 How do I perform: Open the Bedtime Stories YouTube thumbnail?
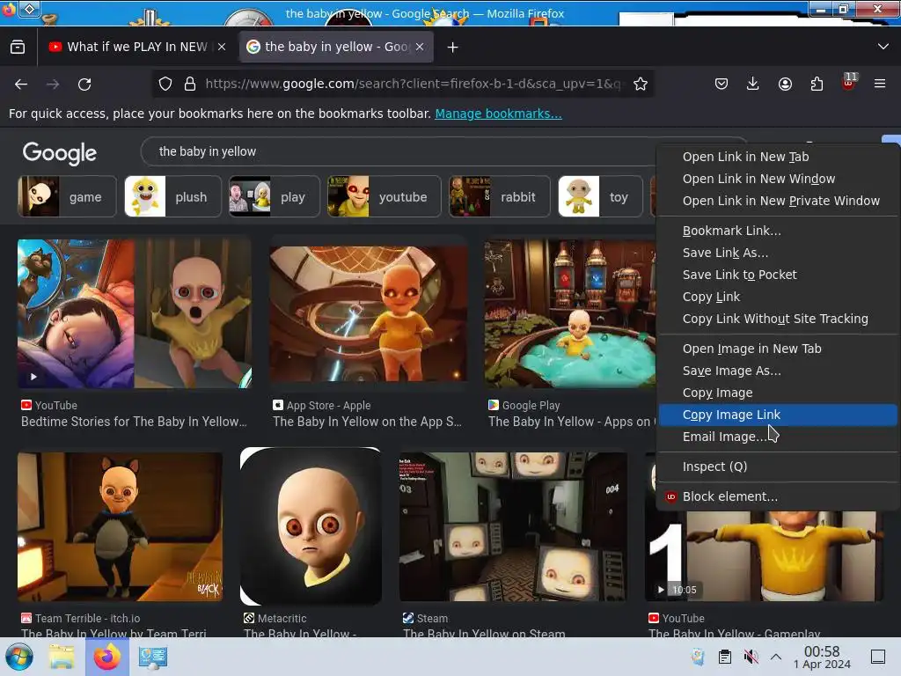click(135, 314)
